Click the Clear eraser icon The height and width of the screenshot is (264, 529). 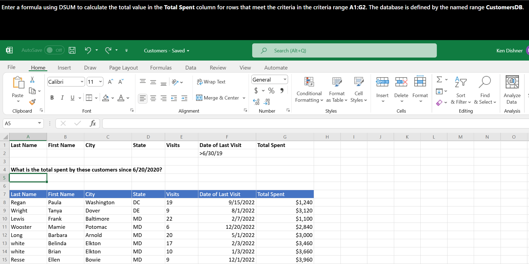pyautogui.click(x=439, y=103)
